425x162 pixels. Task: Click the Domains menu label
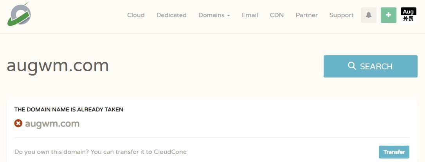211,15
